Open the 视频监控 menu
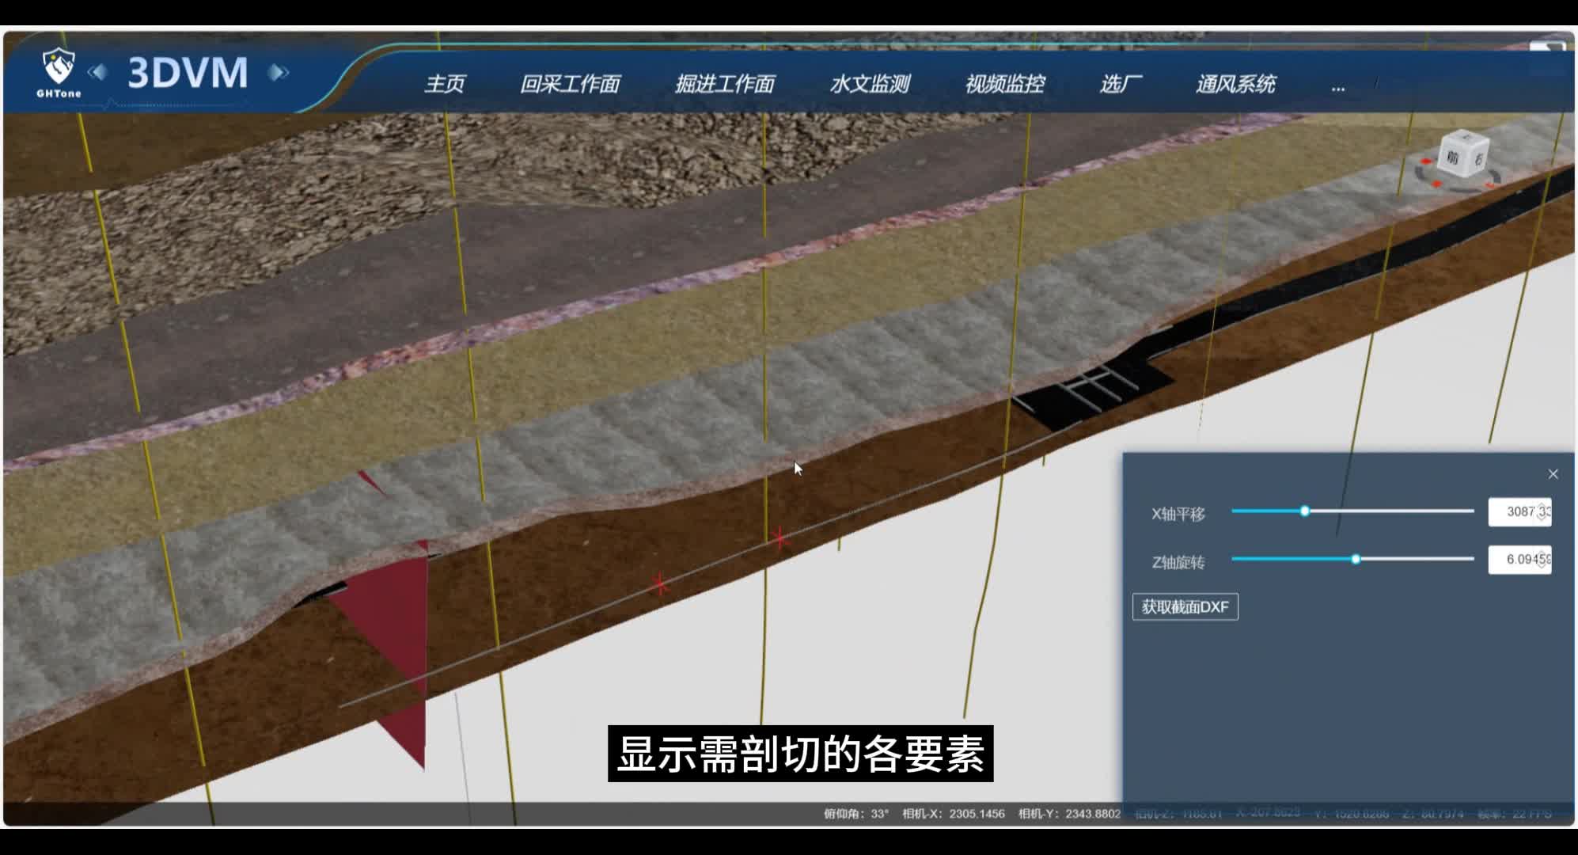 point(1005,84)
